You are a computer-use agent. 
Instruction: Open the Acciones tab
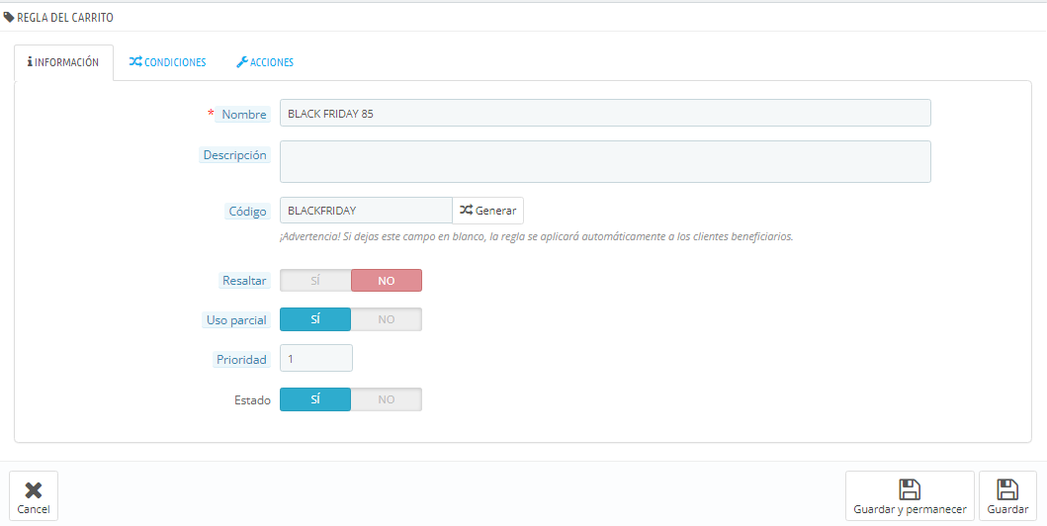265,62
